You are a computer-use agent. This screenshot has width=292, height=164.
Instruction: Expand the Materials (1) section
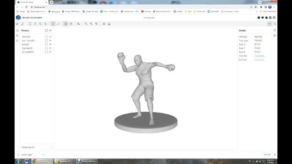pos(36,147)
